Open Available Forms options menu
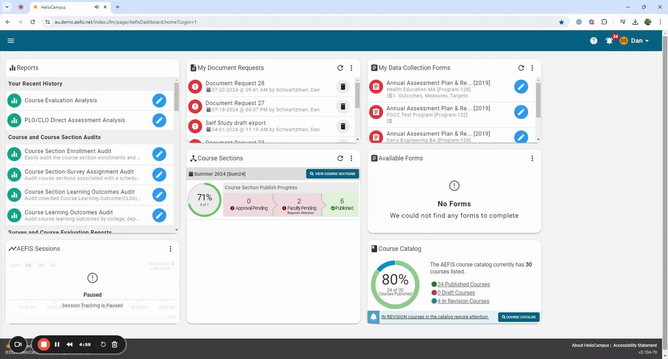668x359 pixels. (532, 158)
